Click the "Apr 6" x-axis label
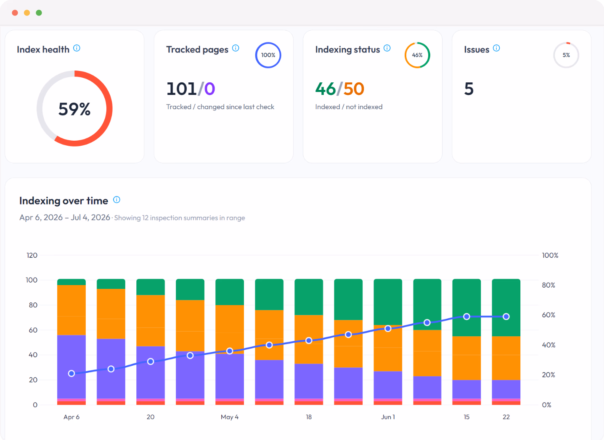 click(x=72, y=417)
